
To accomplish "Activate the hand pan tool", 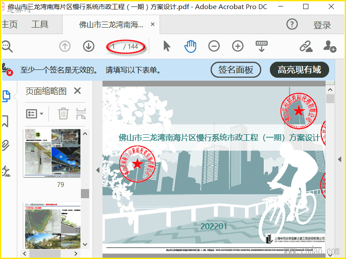I will 190,47.
